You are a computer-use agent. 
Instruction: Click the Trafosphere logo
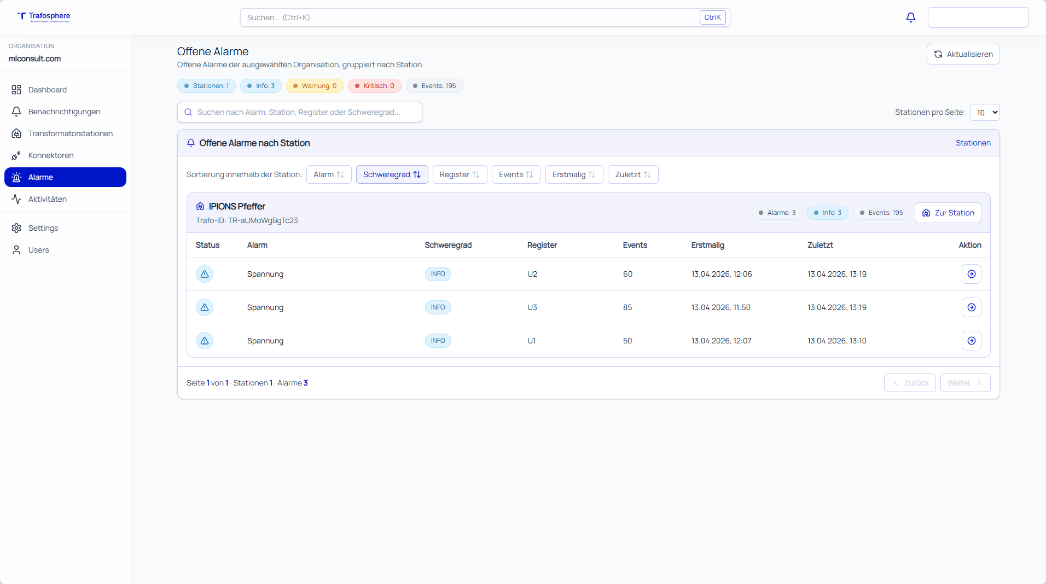point(44,16)
